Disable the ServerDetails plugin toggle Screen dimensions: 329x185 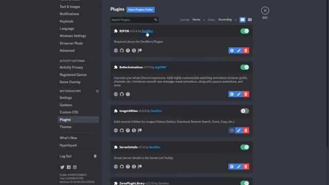[x=245, y=147]
